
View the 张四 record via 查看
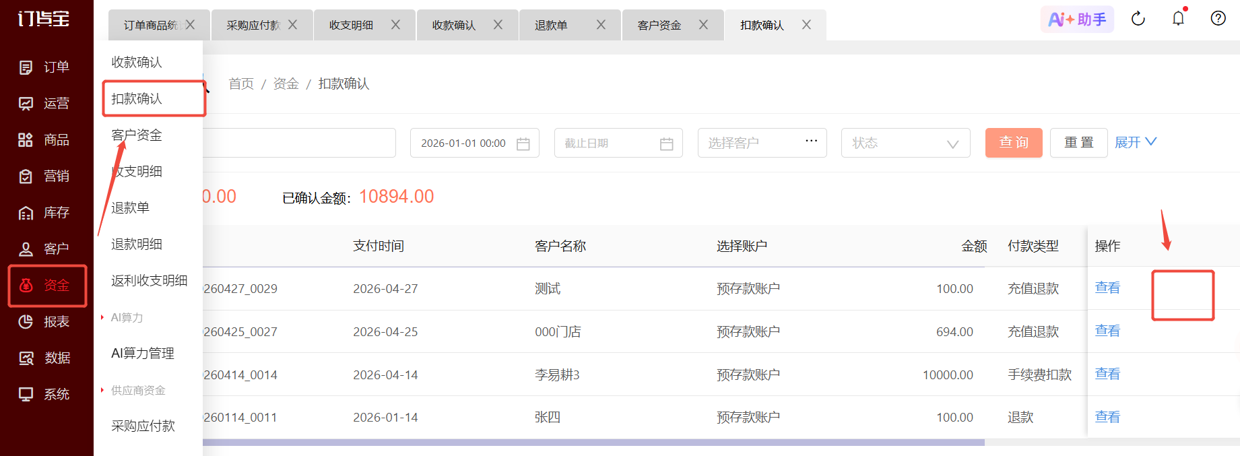1107,417
